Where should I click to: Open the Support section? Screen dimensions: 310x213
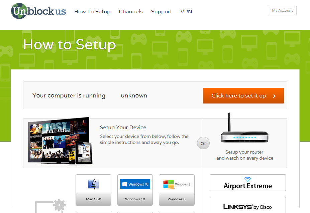point(162,12)
